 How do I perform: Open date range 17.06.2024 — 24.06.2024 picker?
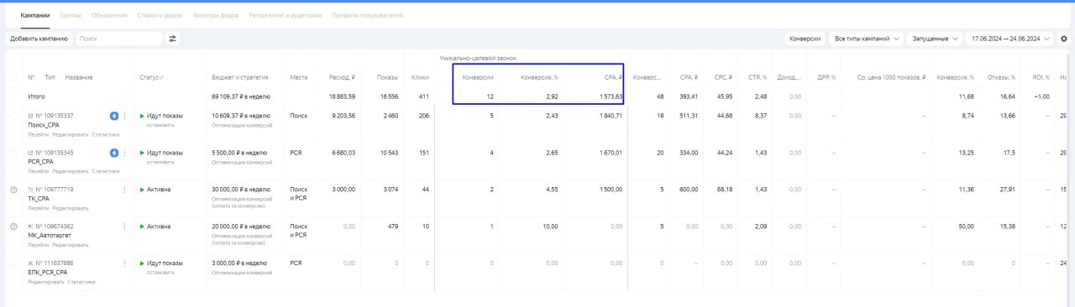pyautogui.click(x=1010, y=39)
